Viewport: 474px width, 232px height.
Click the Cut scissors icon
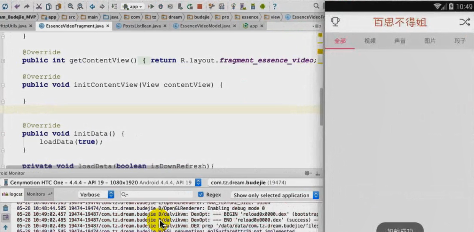[39, 6]
